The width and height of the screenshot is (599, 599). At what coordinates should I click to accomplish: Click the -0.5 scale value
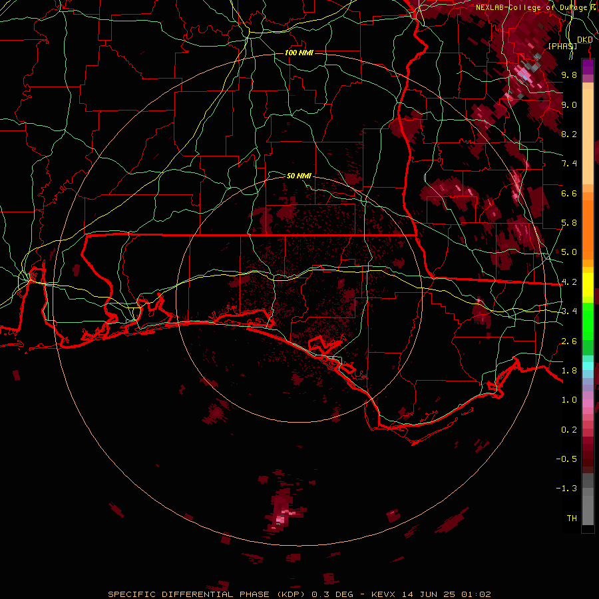pyautogui.click(x=566, y=459)
